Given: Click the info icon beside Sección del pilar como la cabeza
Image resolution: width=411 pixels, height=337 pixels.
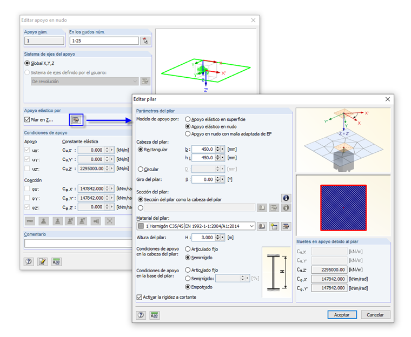Looking at the screenshot, I should [286, 198].
